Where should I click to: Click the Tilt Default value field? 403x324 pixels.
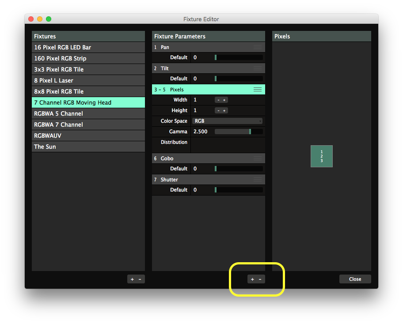(202, 79)
